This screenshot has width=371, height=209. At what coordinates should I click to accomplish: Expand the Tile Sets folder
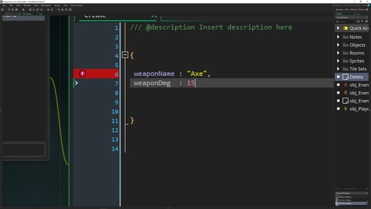coord(338,69)
